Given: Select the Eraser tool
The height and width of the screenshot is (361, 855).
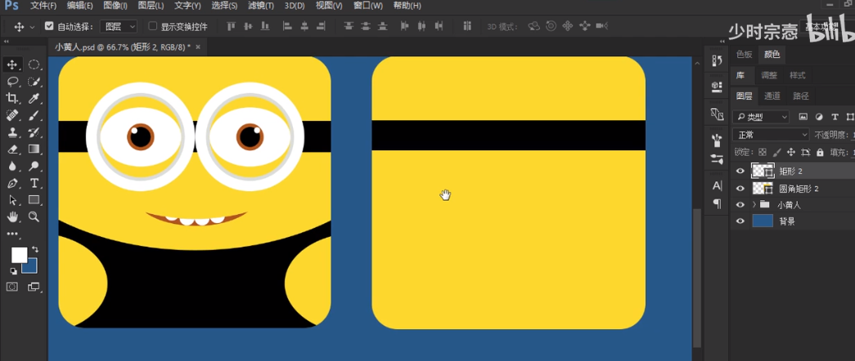Looking at the screenshot, I should (12, 149).
